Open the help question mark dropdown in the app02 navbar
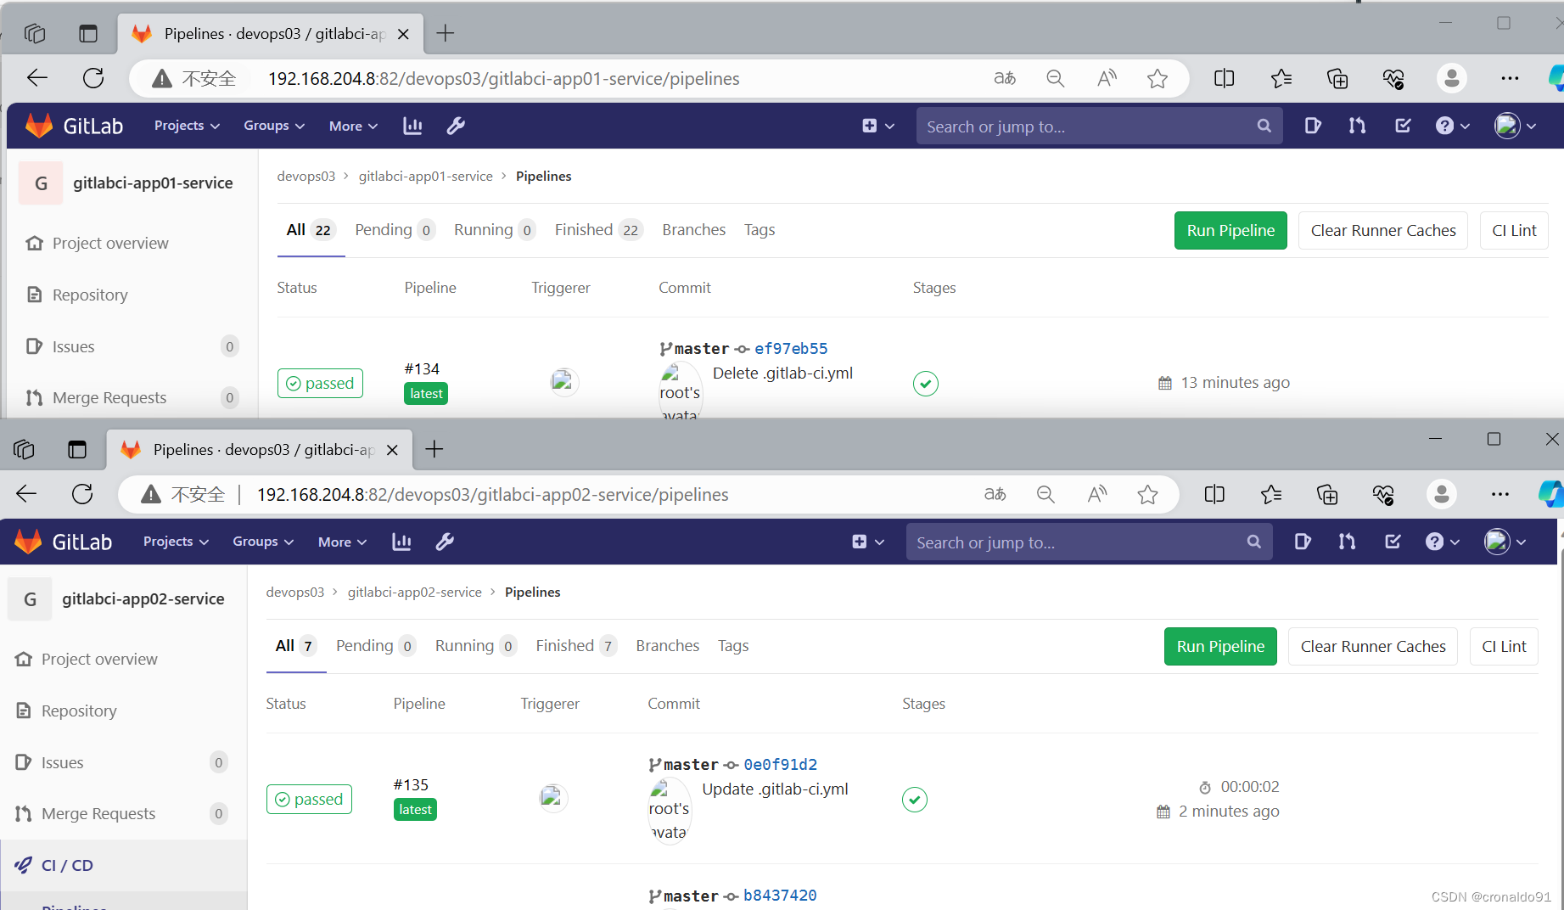Screen dimensions: 1564x910 click(x=1443, y=542)
